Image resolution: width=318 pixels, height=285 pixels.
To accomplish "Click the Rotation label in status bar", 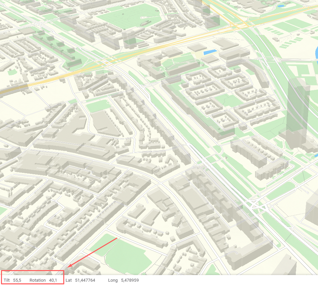I will coord(37,280).
